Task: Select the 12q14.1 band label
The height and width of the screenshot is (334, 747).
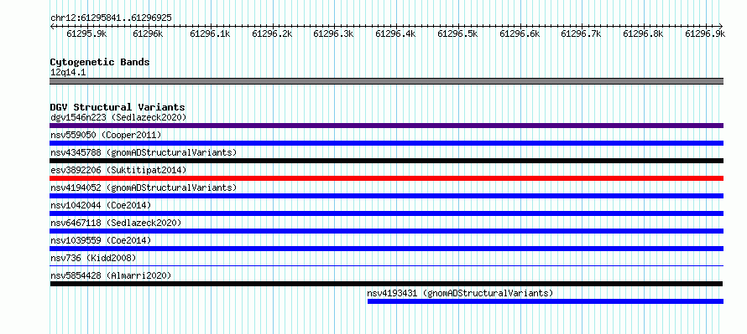Action: point(68,73)
